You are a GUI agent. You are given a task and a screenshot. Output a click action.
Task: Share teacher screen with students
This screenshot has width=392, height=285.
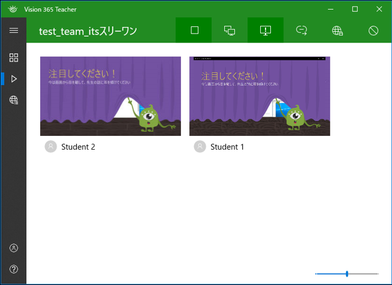(x=230, y=30)
